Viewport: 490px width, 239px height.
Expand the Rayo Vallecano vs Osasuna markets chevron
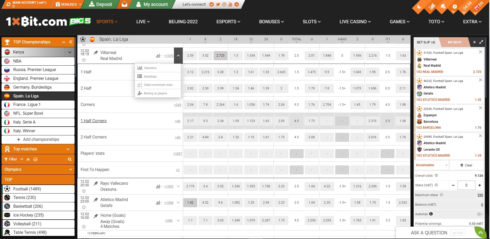pos(178,186)
